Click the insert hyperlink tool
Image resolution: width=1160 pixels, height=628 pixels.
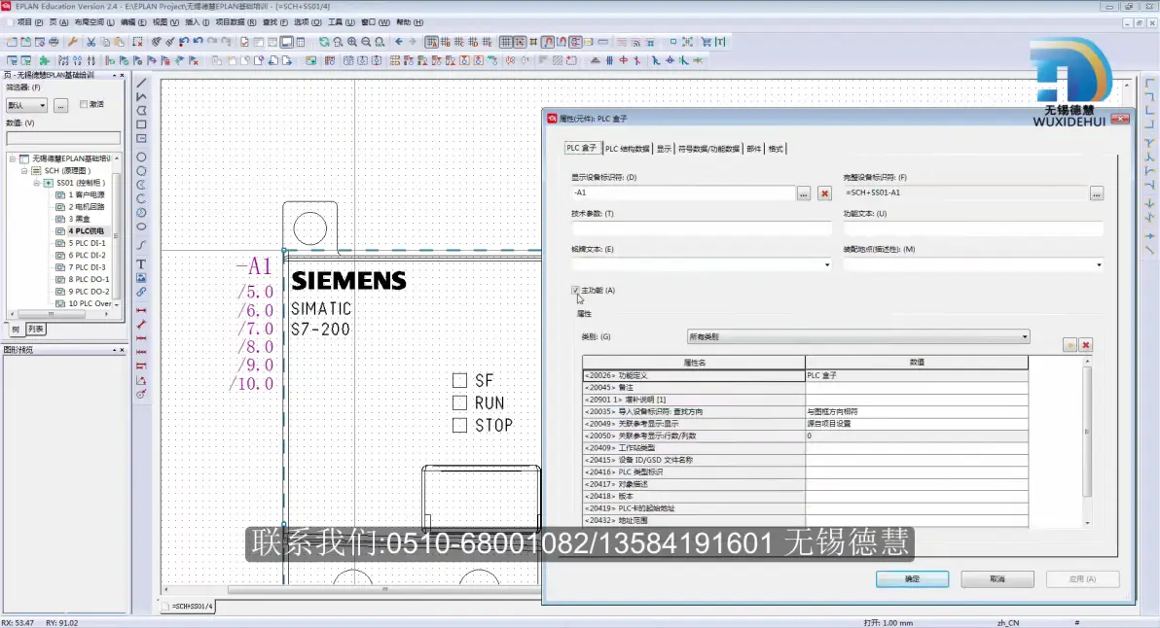pos(140,292)
